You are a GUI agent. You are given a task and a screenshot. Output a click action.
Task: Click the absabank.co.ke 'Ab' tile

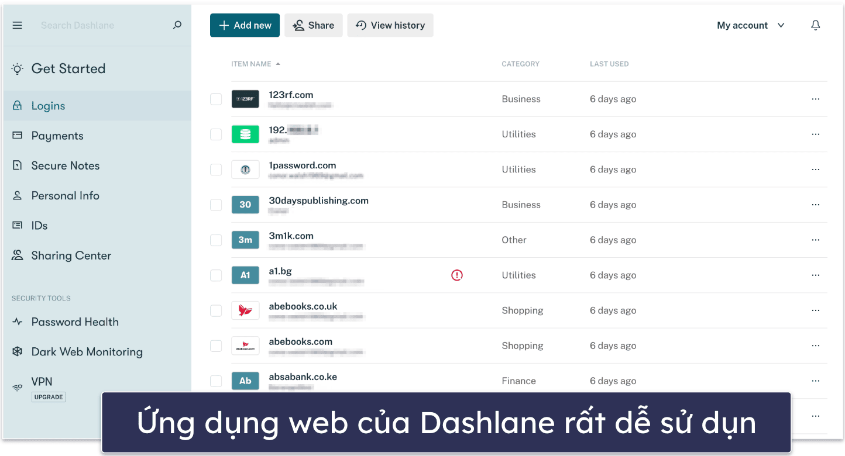pos(245,381)
